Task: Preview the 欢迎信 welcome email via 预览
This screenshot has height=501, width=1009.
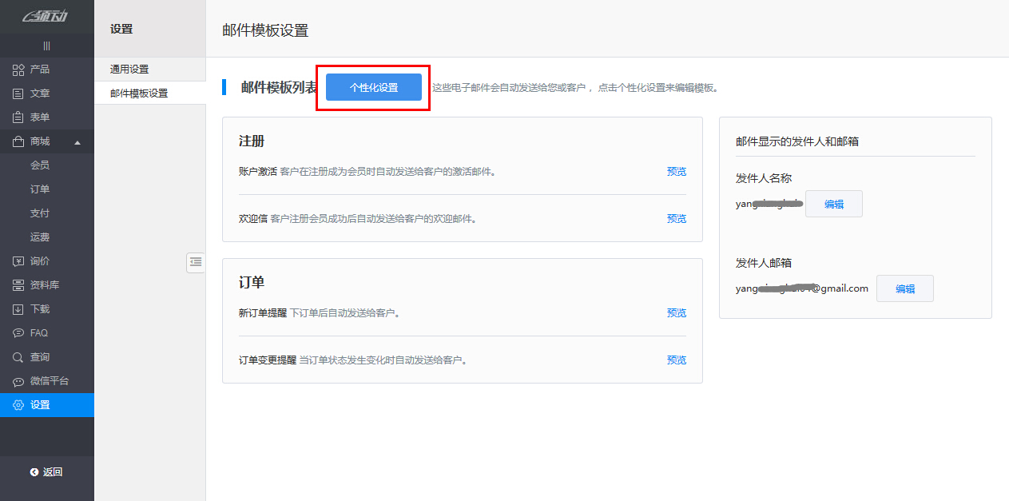Action: point(676,217)
